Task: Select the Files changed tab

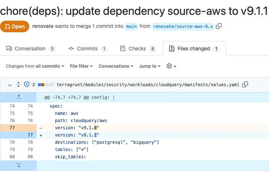Action: pos(194,49)
